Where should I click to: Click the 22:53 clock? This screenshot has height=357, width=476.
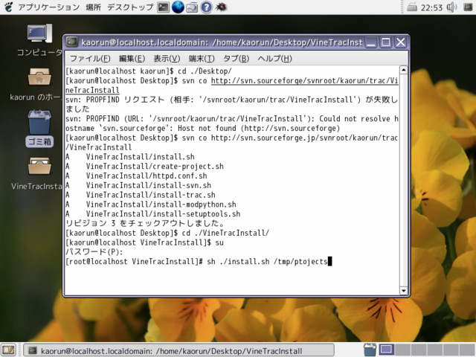pyautogui.click(x=431, y=7)
